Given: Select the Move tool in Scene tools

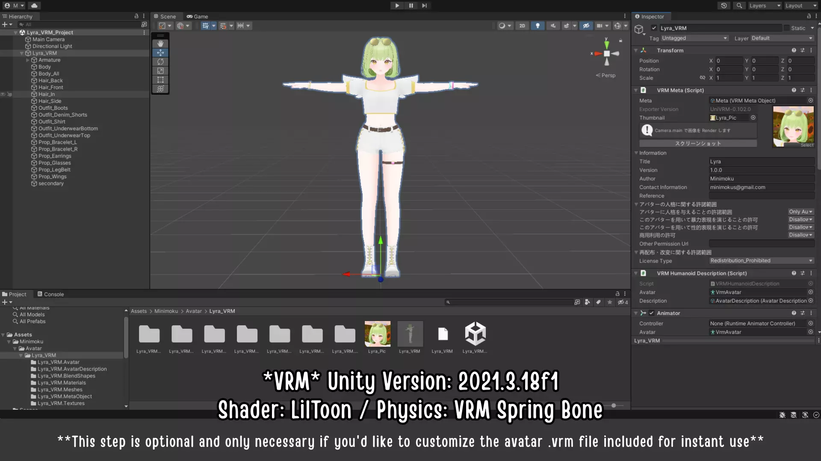Looking at the screenshot, I should pyautogui.click(x=160, y=53).
